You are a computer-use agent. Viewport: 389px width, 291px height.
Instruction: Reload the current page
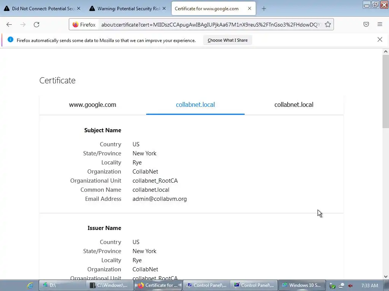click(36, 25)
